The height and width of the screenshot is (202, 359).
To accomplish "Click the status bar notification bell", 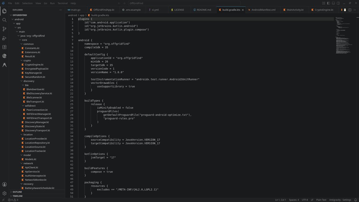I will 355,200.
